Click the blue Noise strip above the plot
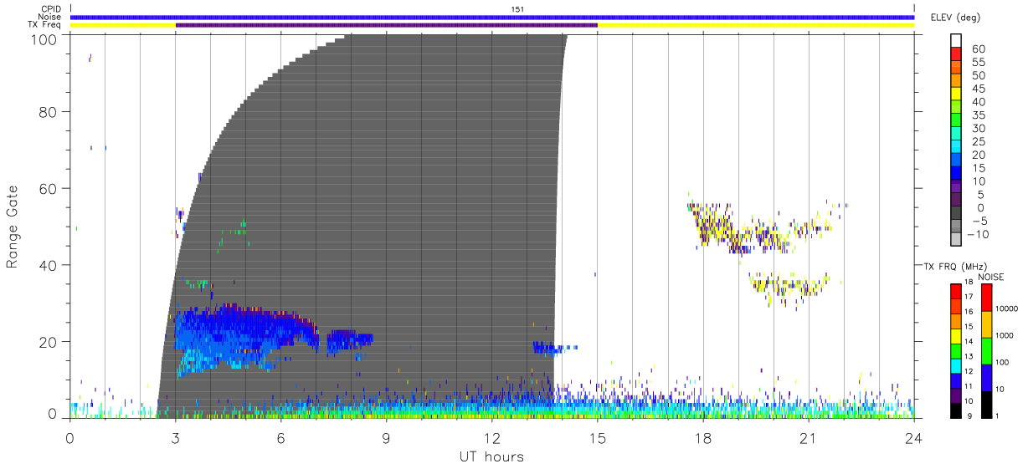 coord(492,17)
